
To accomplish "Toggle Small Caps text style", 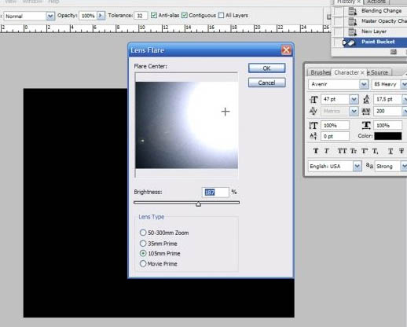I will tap(354, 151).
